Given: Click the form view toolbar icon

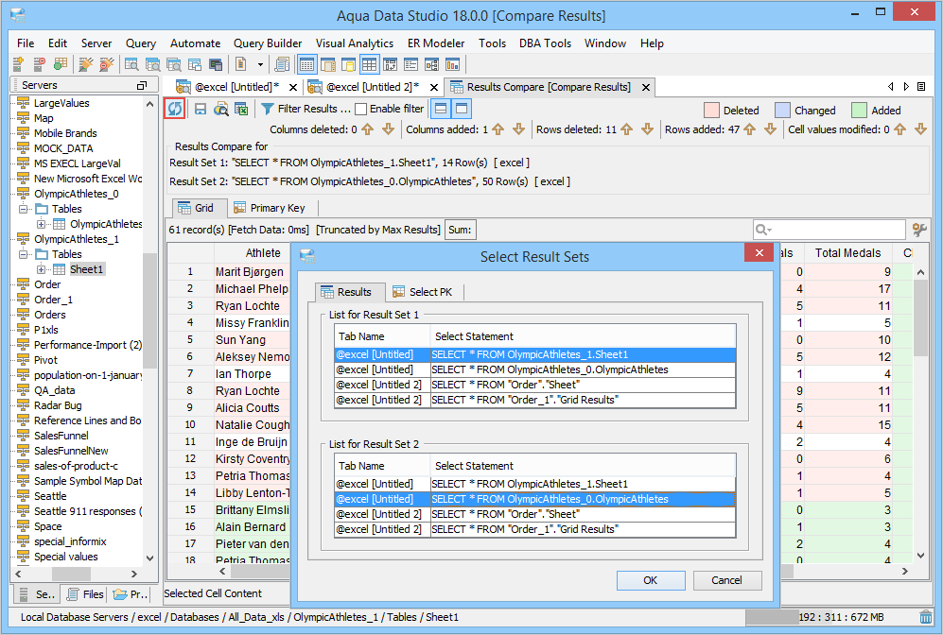Looking at the screenshot, I should pos(411,64).
